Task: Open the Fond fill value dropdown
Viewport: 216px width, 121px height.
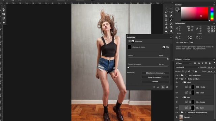Action: pyautogui.click(x=214, y=72)
